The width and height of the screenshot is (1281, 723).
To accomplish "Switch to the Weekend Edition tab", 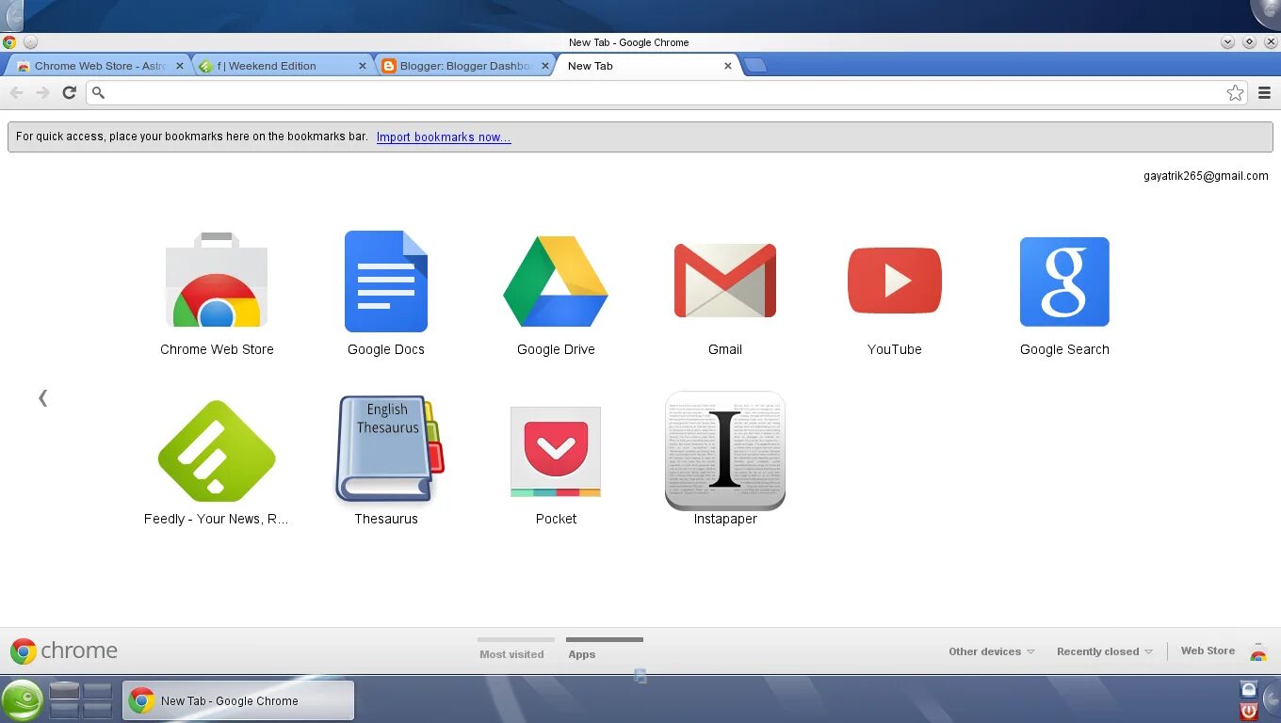I will click(x=281, y=66).
